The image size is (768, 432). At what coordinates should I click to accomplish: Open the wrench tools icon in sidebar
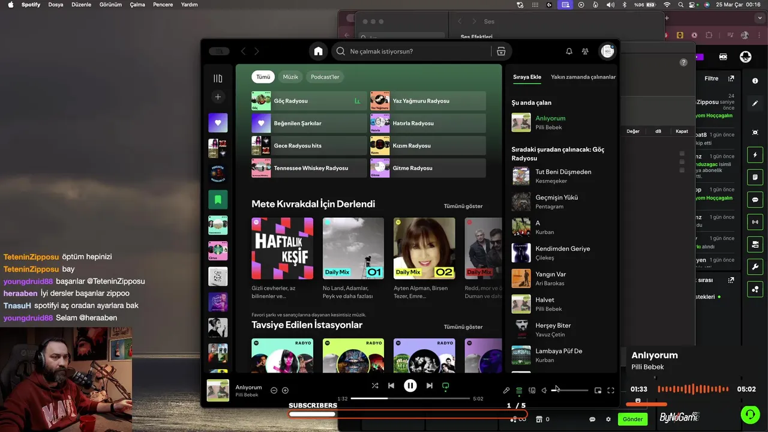(755, 267)
